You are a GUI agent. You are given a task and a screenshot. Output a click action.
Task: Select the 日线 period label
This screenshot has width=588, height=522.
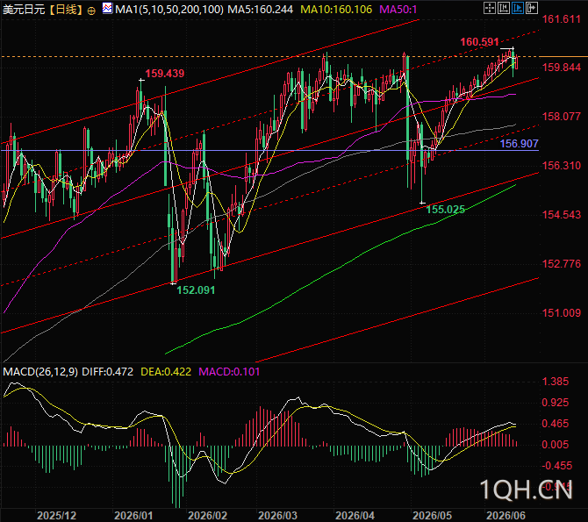65,10
